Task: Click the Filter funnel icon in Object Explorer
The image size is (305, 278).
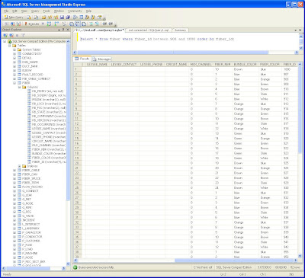Action: tap(23, 35)
